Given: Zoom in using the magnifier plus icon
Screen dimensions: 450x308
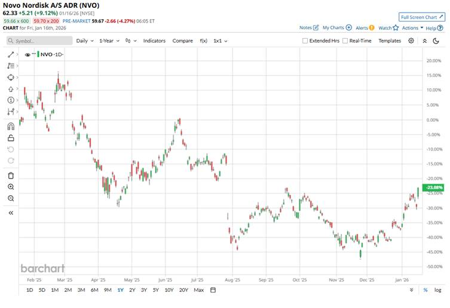Looking at the screenshot, I should coord(11,187).
